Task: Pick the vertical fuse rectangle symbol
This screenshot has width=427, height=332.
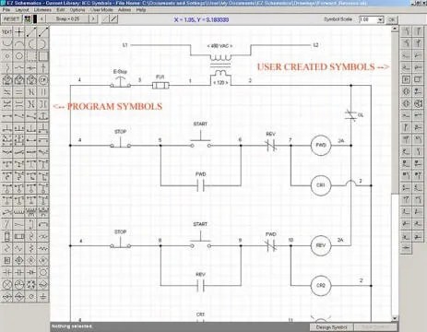Action: tap(6, 236)
